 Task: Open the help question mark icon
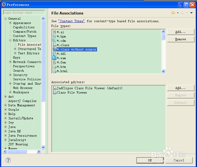[8, 160]
